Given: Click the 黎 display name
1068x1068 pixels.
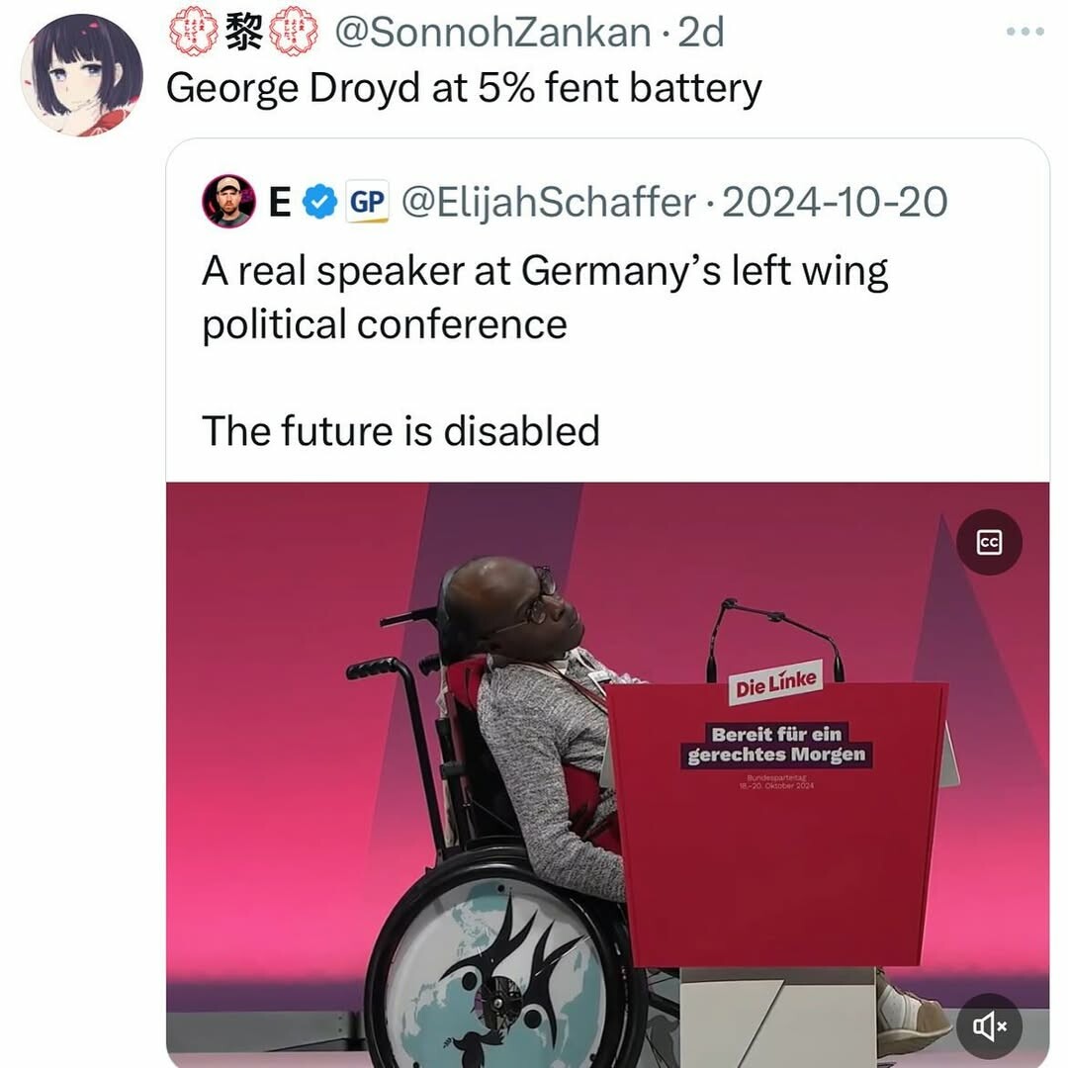Looking at the screenshot, I should click(x=244, y=32).
